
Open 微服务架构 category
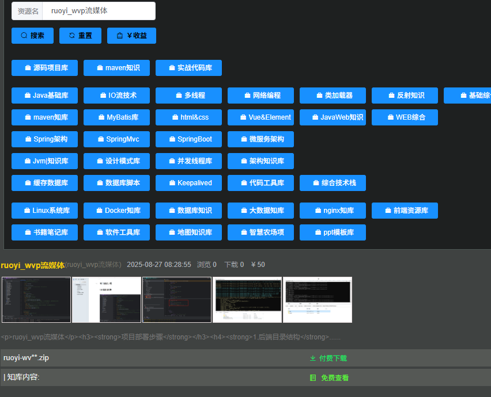pyautogui.click(x=260, y=139)
